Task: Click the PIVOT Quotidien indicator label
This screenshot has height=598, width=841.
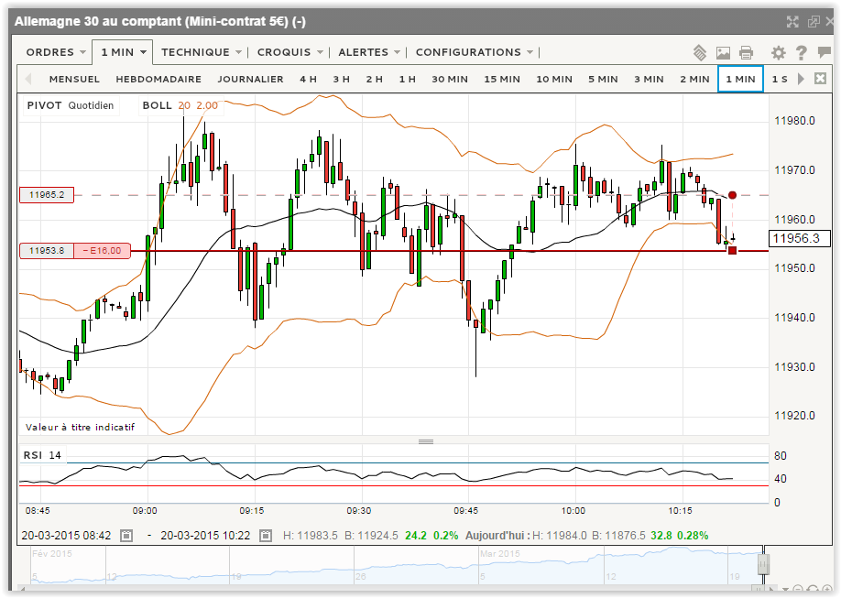Action: [71, 105]
